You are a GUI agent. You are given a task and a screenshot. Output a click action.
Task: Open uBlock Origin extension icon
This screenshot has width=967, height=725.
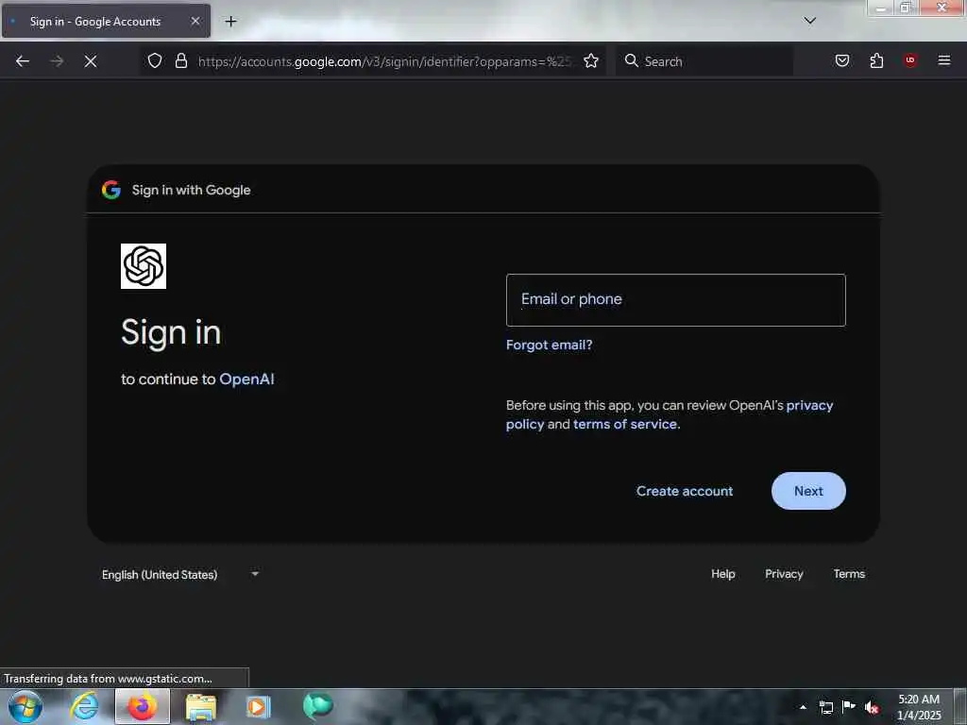[x=910, y=60]
